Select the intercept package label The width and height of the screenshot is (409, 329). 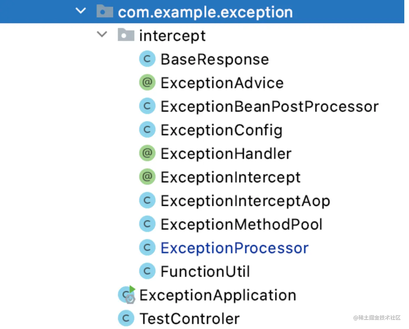[x=172, y=36]
